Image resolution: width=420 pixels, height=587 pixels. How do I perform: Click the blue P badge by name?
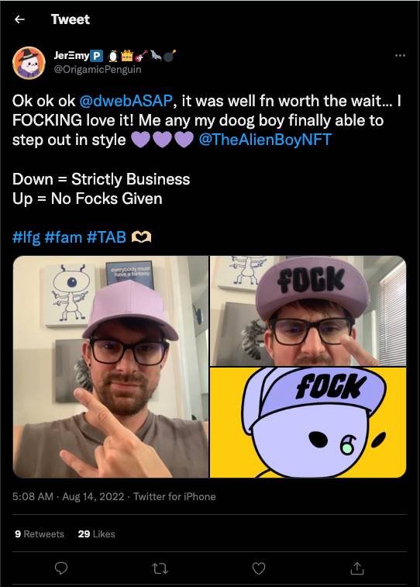pos(97,56)
